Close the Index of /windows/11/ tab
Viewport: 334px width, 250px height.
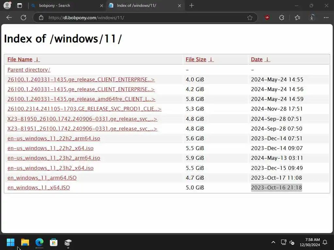[180, 6]
